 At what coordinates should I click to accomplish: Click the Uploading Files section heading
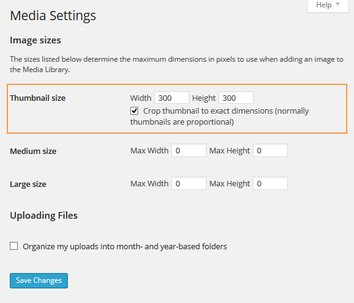tap(43, 216)
